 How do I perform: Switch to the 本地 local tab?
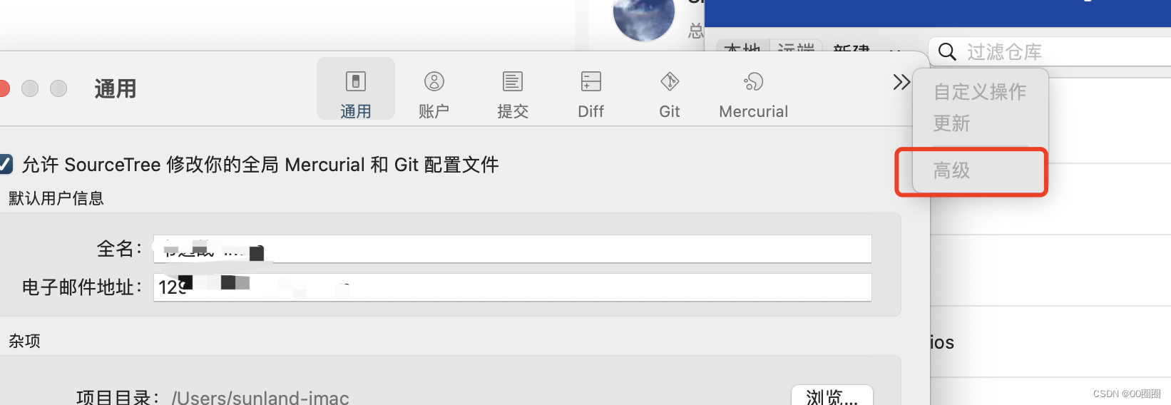742,47
